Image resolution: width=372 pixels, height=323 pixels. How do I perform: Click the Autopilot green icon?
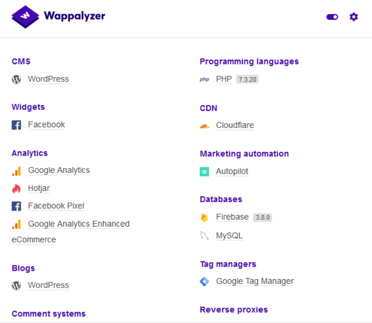(204, 171)
